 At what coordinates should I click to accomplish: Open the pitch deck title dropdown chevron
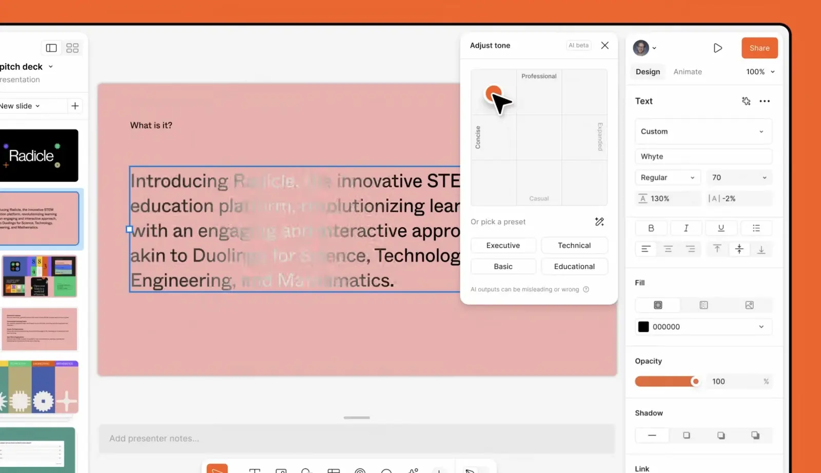(50, 67)
